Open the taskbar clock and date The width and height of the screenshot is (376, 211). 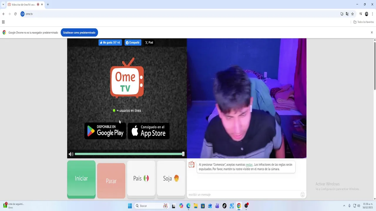[368, 206]
